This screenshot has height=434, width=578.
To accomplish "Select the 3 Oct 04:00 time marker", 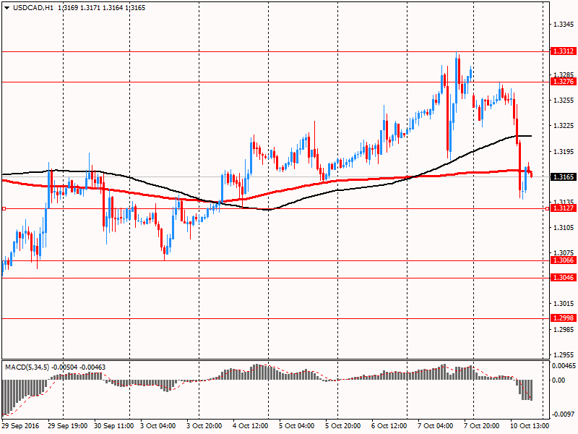I will (x=159, y=427).
